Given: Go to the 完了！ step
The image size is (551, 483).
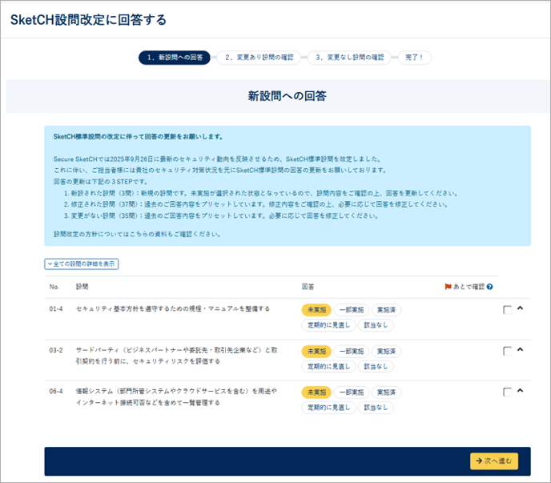Looking at the screenshot, I should click(x=415, y=58).
